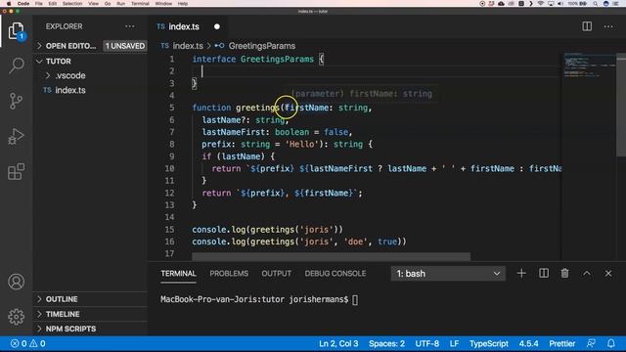This screenshot has width=626, height=352.
Task: Open the macOS Spotlight search icon
Action: click(x=595, y=4)
